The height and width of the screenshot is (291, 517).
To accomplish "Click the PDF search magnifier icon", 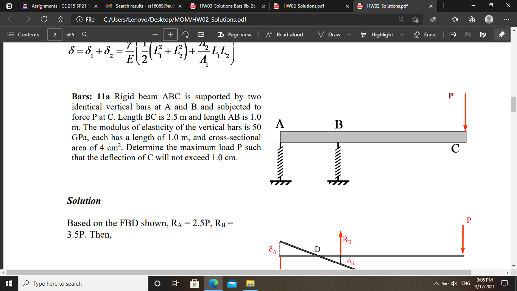I will (x=85, y=34).
